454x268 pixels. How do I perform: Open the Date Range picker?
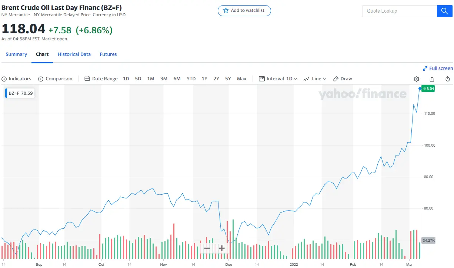tap(101, 79)
